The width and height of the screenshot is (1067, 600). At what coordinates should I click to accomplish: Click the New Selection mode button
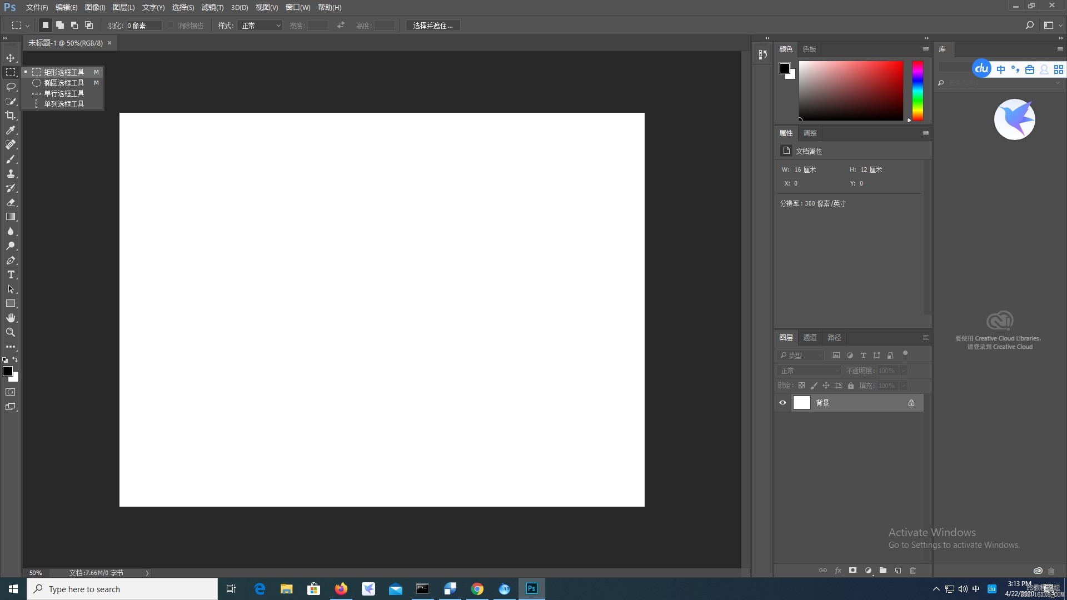(46, 26)
